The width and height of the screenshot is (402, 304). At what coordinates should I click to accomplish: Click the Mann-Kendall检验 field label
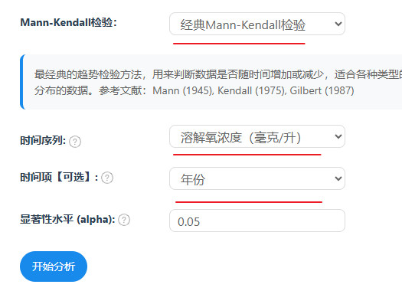68,22
